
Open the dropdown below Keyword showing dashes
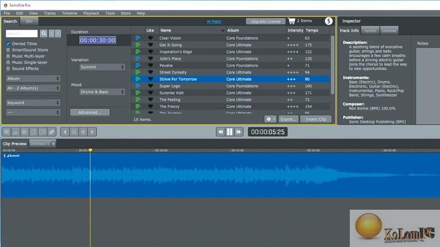(x=33, y=113)
